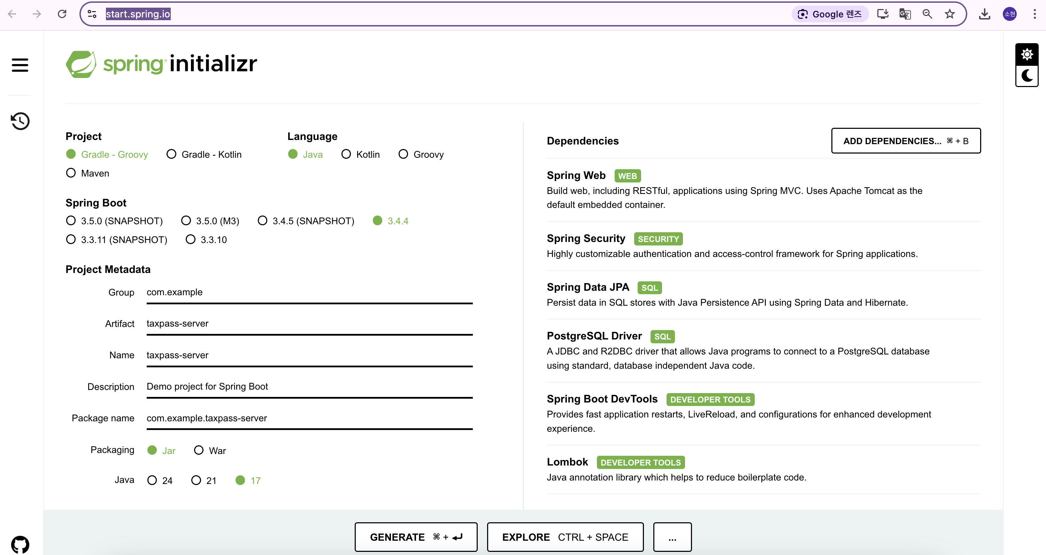Screen dimensions: 1046x555
Task: Select Java version 21
Action: [196, 480]
